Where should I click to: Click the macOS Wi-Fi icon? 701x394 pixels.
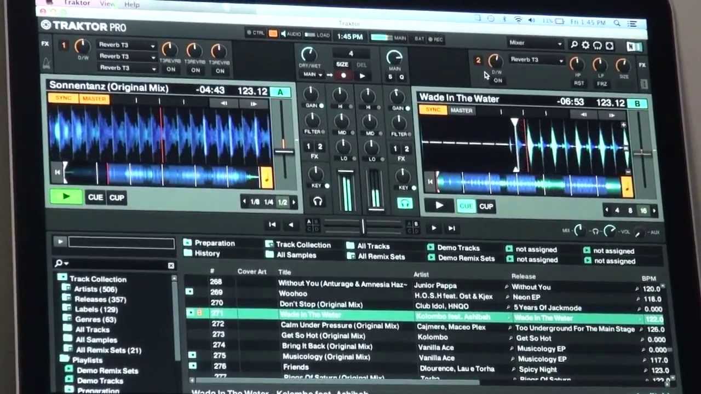click(x=518, y=20)
